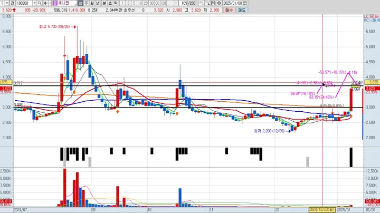The height and width of the screenshot is (213, 380).
Task: Click the stock search magnifier icon
Action: point(40,3)
